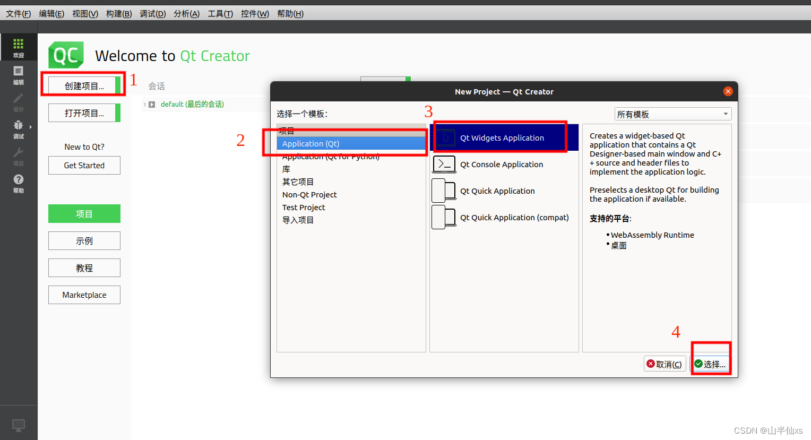Open the 编辑(E) menu
Viewport: 811px width, 440px height.
click(x=51, y=14)
